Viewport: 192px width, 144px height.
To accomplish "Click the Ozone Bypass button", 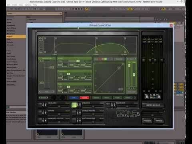I will [x=159, y=121].
